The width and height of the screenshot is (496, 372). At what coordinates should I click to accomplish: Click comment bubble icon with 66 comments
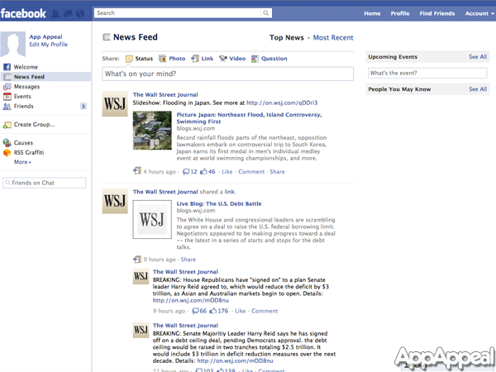[x=196, y=311]
